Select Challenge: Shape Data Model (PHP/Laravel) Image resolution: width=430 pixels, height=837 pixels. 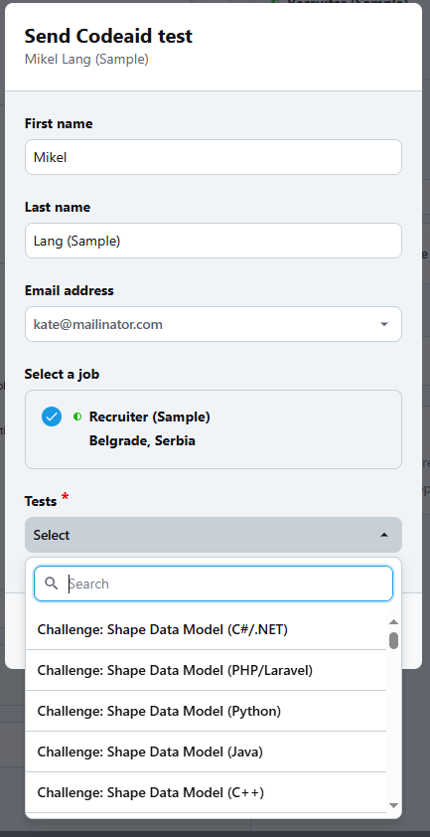[206, 670]
